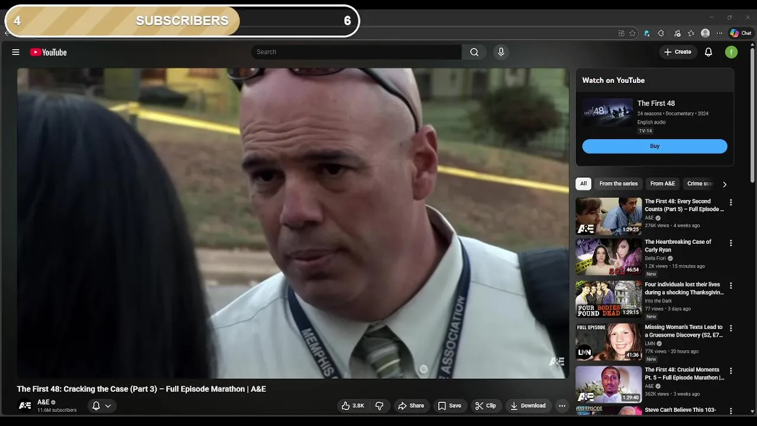Click the video title heading text
The image size is (757, 426).
click(x=141, y=389)
